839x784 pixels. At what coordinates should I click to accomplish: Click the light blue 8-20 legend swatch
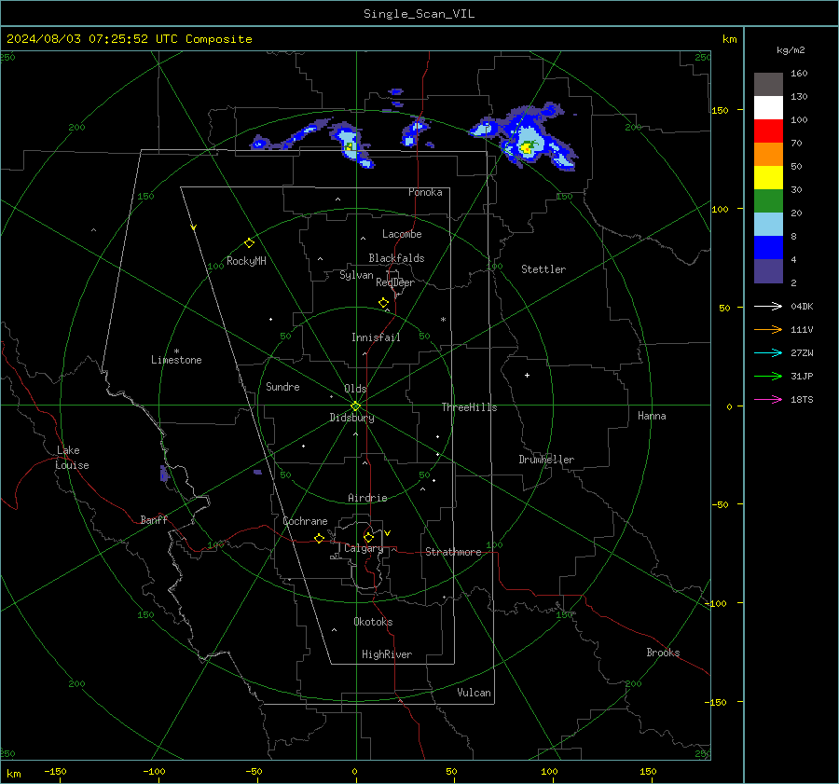(768, 224)
